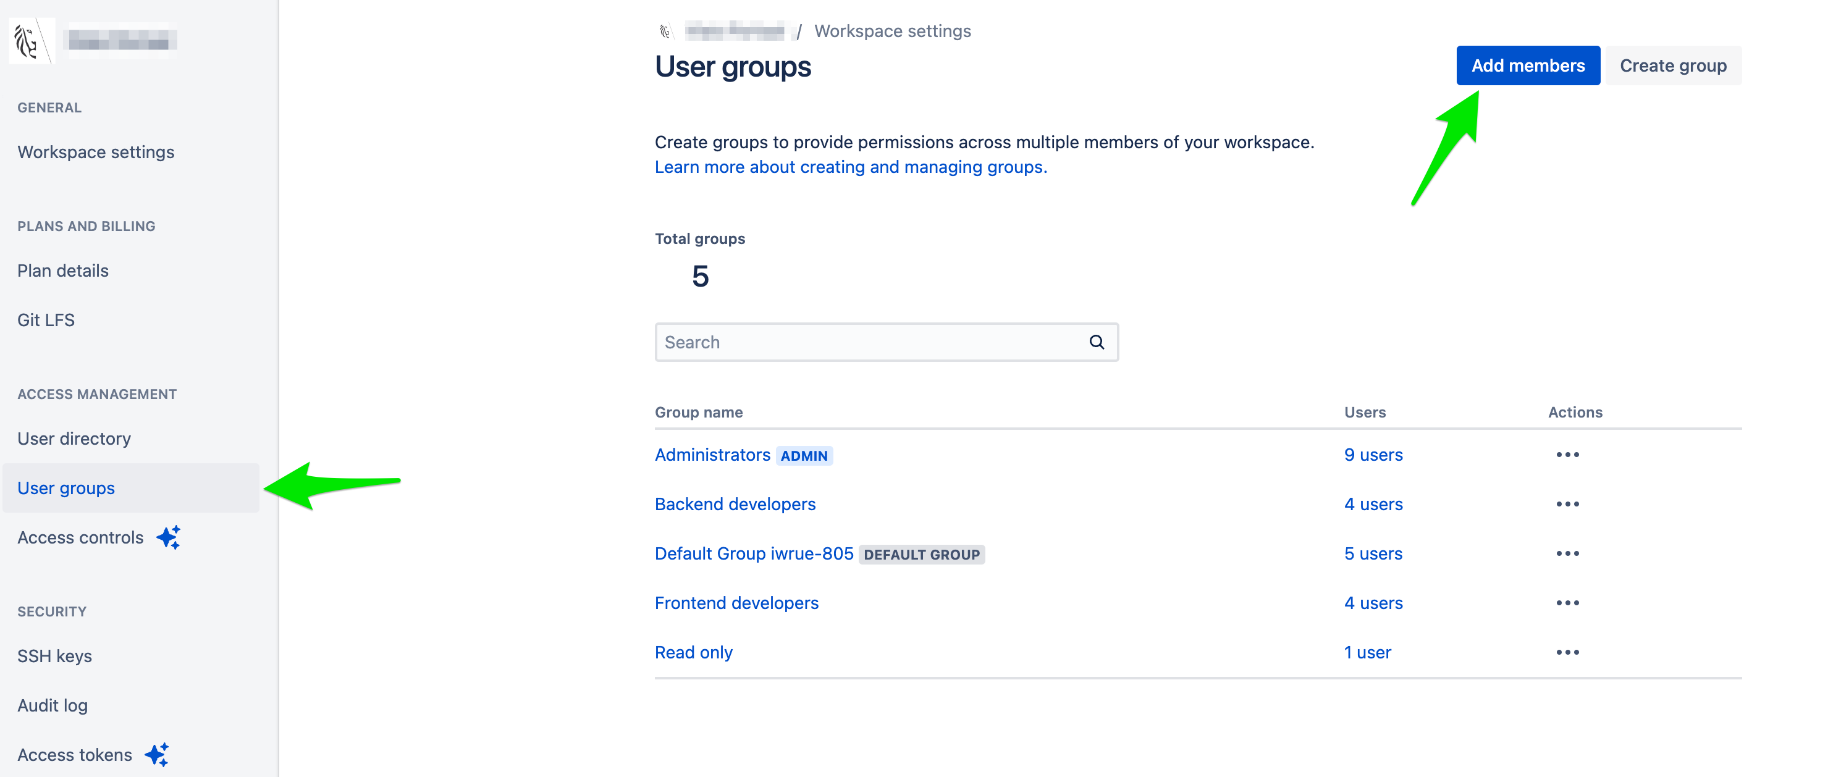This screenshot has width=1841, height=777.
Task: Click the Add members button
Action: [1527, 65]
